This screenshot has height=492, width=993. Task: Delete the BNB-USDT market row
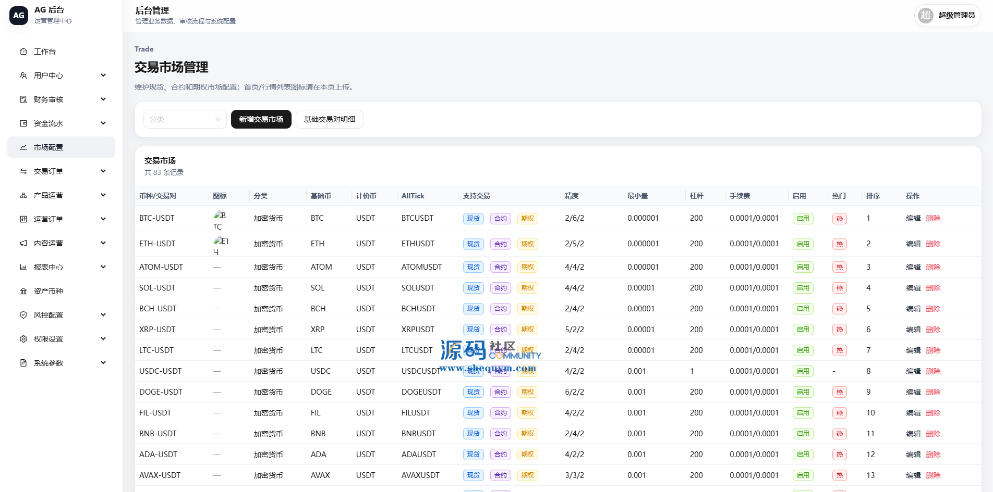pos(933,434)
